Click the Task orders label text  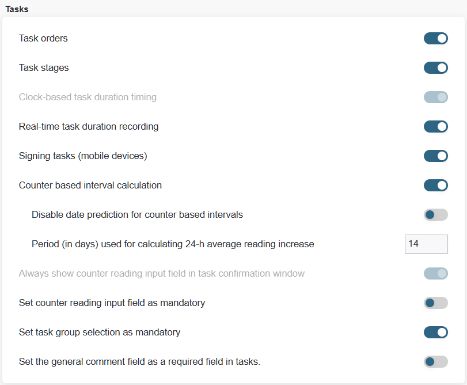click(x=43, y=39)
